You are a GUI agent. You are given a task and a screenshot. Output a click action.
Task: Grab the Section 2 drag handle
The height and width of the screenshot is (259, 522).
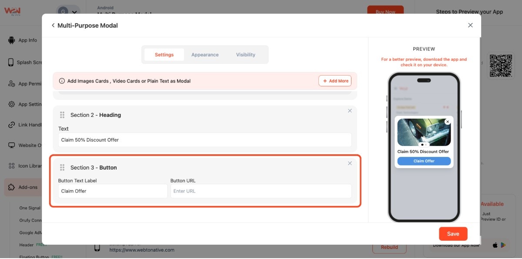[62, 115]
